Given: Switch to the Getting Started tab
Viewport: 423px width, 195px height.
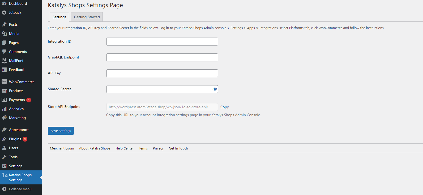Looking at the screenshot, I should (87, 17).
